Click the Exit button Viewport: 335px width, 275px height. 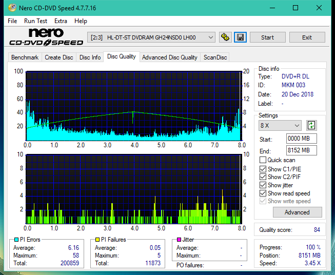(307, 37)
